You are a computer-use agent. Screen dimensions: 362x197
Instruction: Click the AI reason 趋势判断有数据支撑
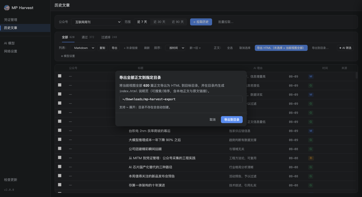[x=243, y=140]
